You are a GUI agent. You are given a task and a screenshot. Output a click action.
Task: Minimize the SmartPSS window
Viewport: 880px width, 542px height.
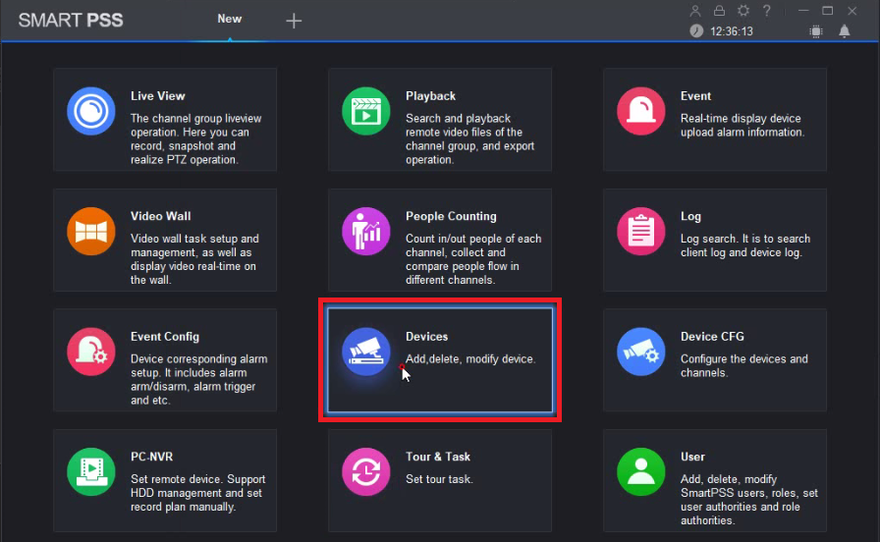tap(803, 11)
